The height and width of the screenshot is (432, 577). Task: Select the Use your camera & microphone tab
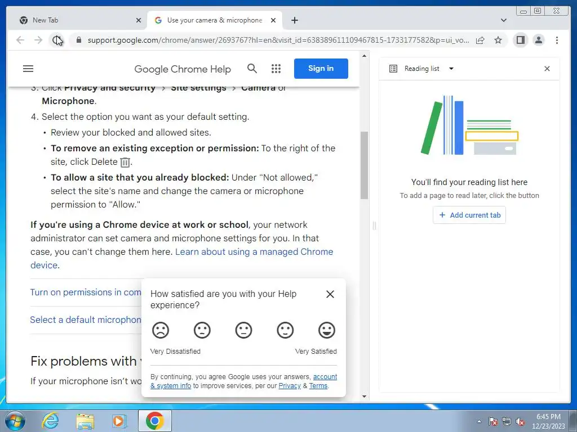coord(215,20)
